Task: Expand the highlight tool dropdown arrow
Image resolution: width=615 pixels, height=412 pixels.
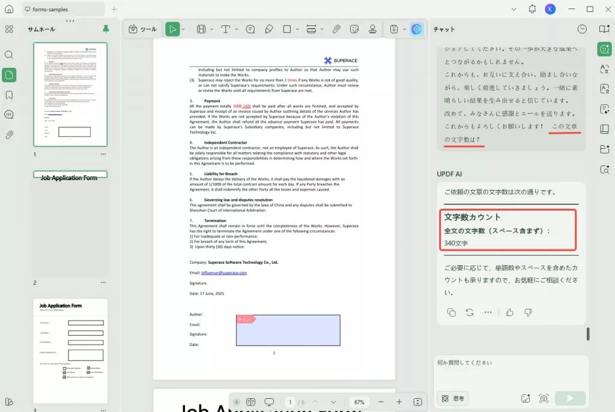Action: [212, 29]
